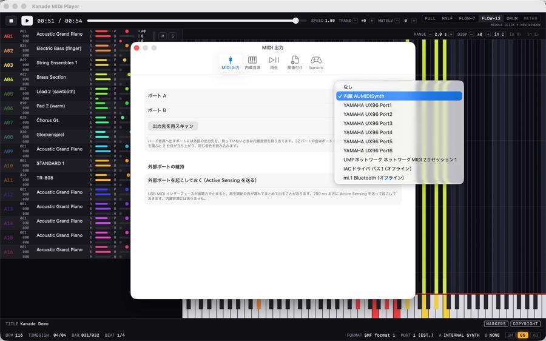Decrease mute level with MUTELV minus

point(397,21)
